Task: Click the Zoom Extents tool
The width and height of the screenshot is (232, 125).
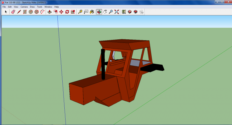Action: coord(117,12)
